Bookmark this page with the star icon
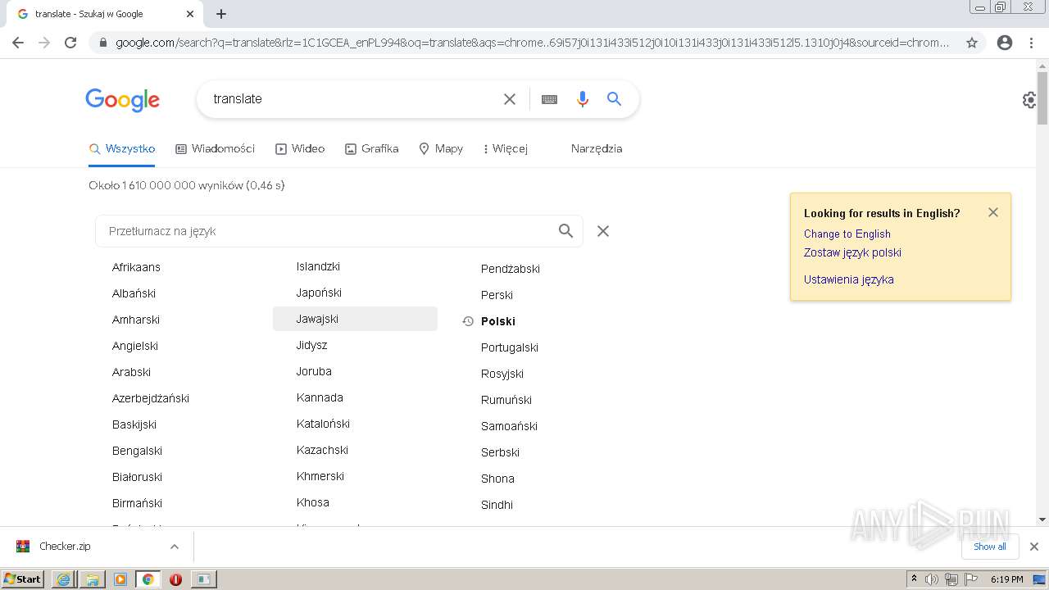This screenshot has height=590, width=1049. pyautogui.click(x=972, y=43)
